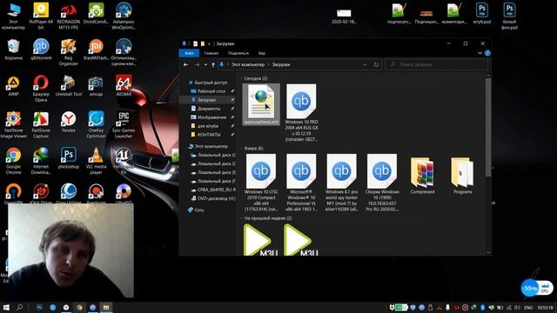
Task: Select the FastStone Image Viewer shortcut
Action: [x=14, y=125]
